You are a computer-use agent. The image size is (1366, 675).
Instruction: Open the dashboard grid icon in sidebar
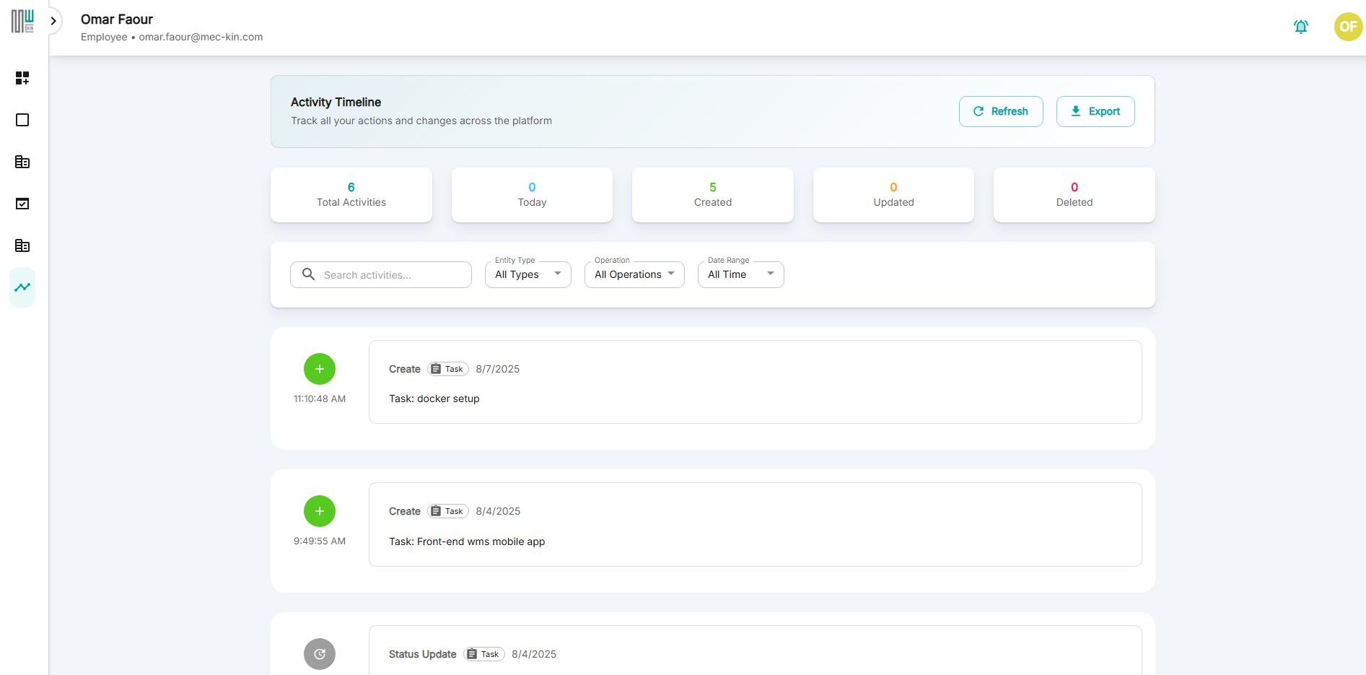pos(22,78)
